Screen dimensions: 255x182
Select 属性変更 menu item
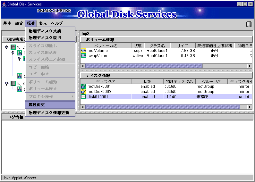50,105
